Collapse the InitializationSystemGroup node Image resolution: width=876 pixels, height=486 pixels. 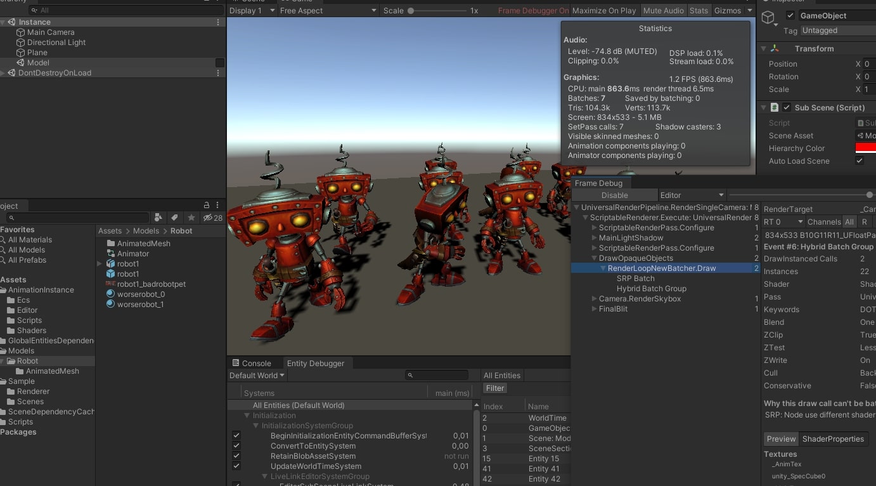[256, 426]
